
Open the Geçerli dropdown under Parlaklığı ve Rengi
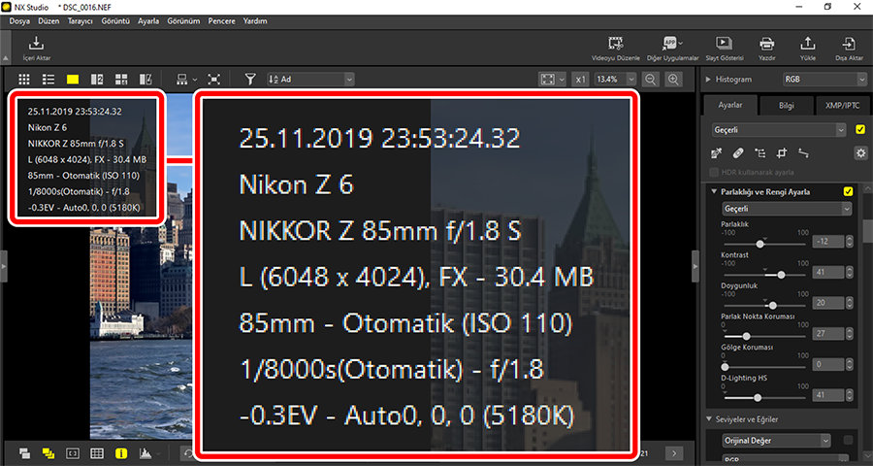coord(786,209)
